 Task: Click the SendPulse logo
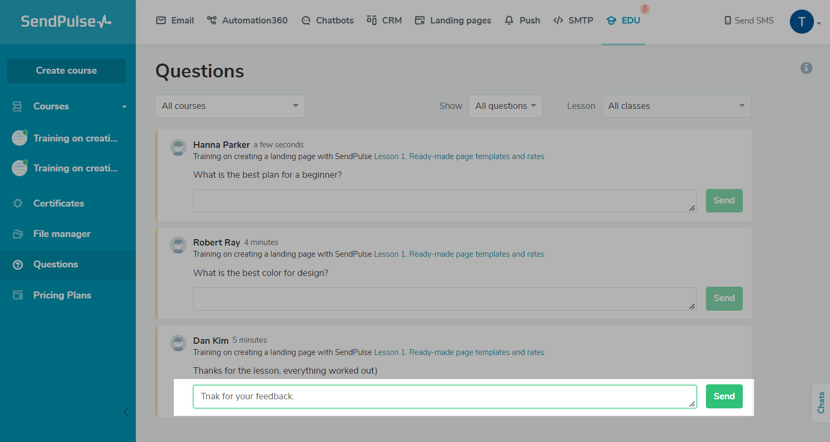tap(66, 21)
